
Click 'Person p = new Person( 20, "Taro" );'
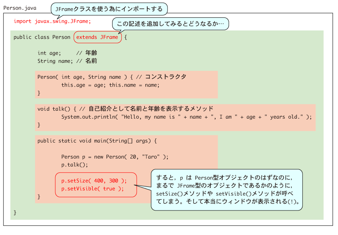[x=115, y=157]
